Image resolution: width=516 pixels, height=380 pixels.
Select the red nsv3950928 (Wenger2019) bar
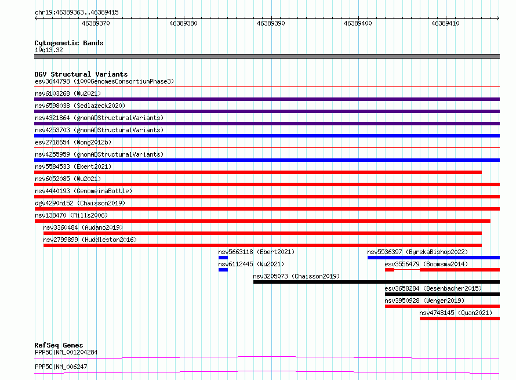pyautogui.click(x=442, y=306)
